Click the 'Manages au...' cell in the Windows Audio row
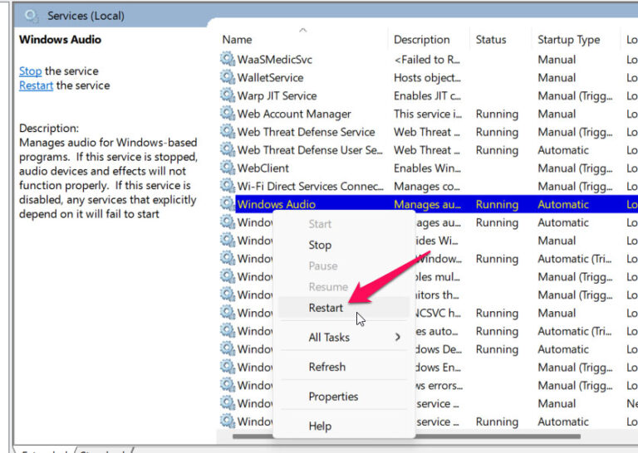This screenshot has height=453, width=638. point(427,204)
